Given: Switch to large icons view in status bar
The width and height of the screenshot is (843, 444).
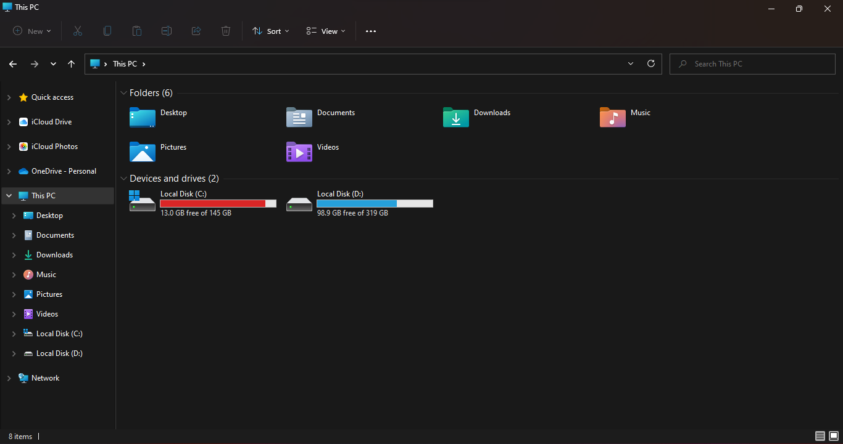Looking at the screenshot, I should click(833, 436).
